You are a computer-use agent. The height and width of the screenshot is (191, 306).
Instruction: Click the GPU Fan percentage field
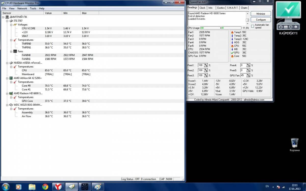coord(243,75)
